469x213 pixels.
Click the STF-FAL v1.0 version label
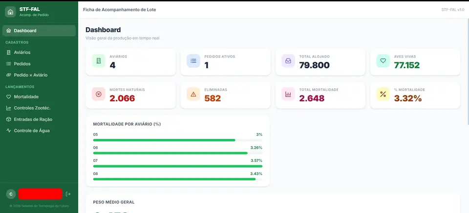[452, 10]
